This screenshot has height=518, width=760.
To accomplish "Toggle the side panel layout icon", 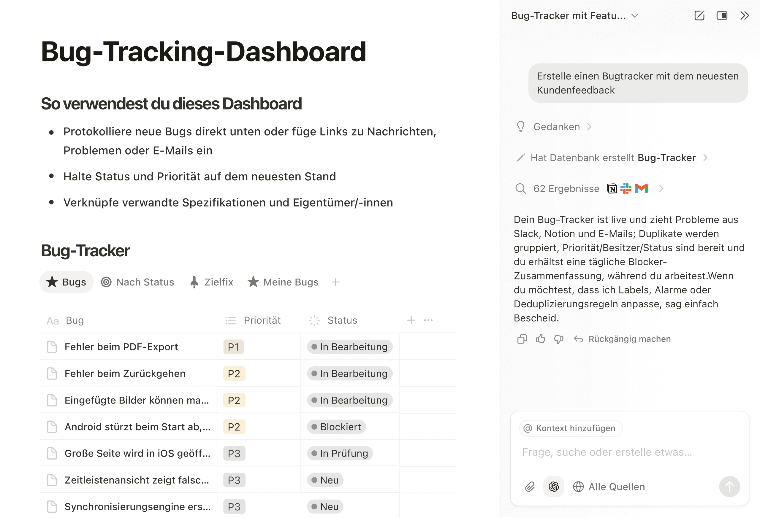I will click(722, 15).
